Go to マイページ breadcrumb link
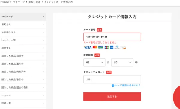Image resolution: width=180 pixels, height=109 pixels. click(19, 2)
